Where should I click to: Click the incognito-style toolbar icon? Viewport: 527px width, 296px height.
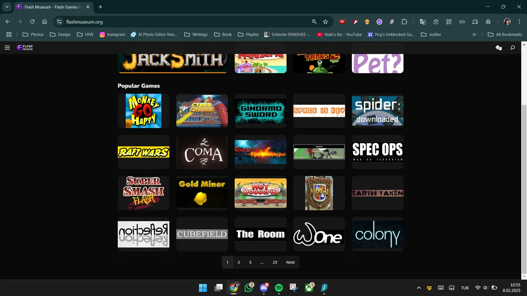tap(488, 22)
